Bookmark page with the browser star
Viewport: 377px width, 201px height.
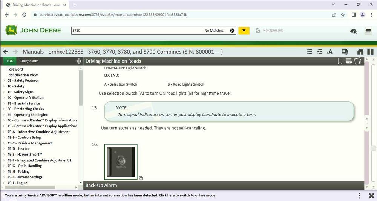point(343,15)
